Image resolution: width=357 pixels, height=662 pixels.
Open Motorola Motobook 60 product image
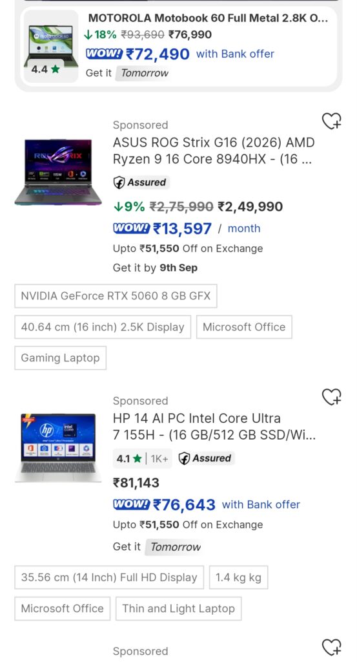coord(50,46)
